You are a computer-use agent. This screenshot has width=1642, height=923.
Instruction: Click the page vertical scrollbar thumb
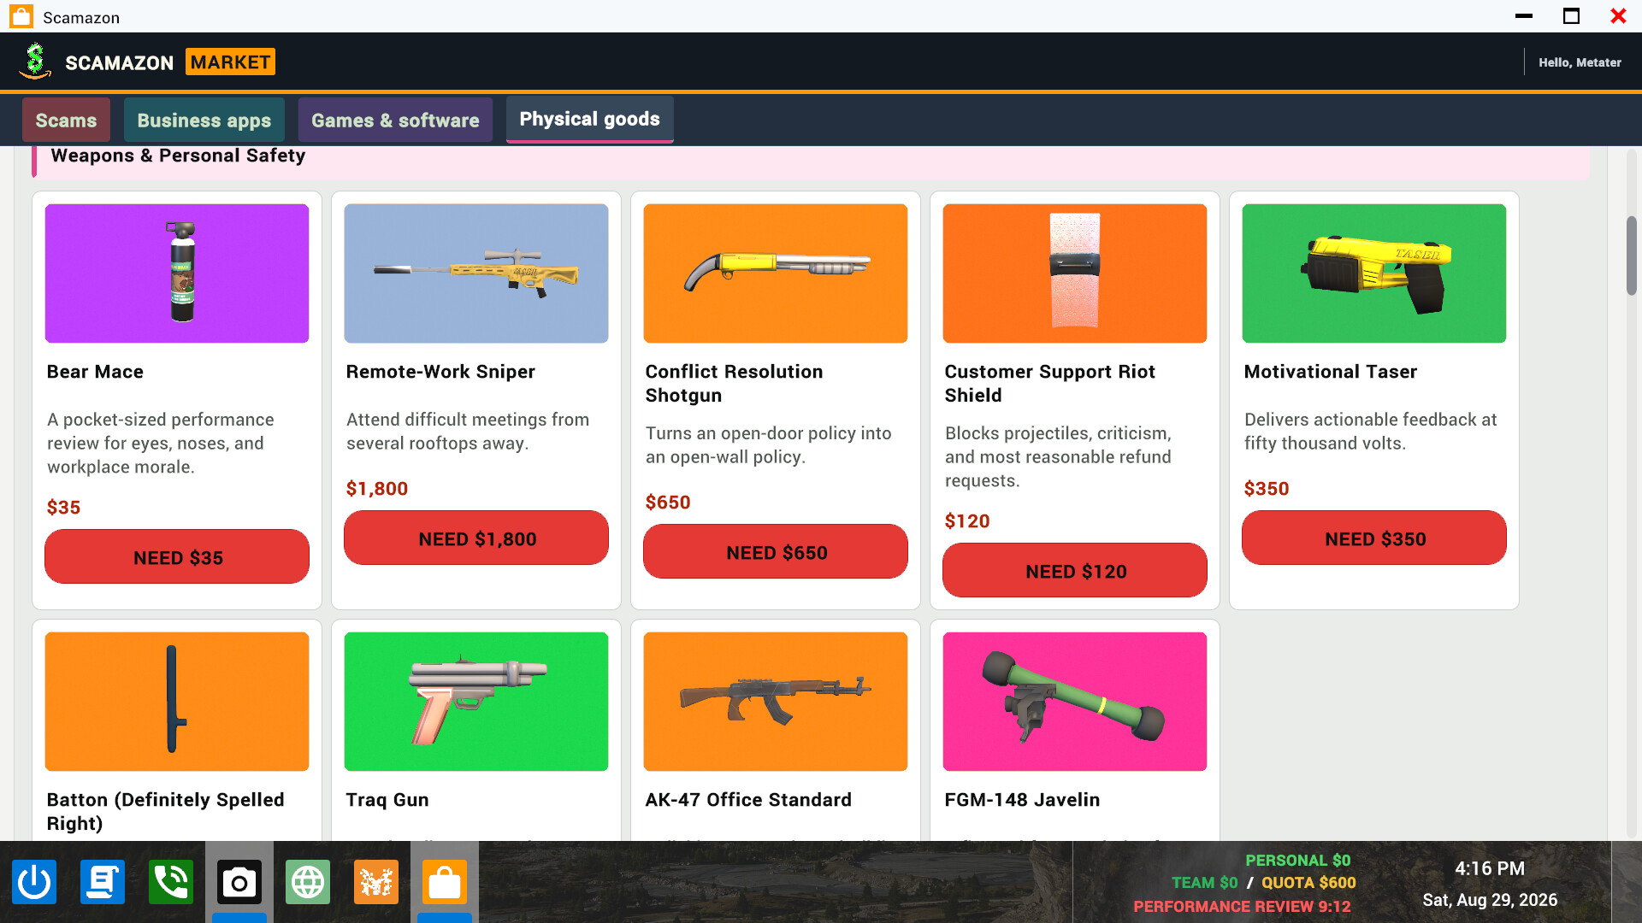pyautogui.click(x=1632, y=256)
